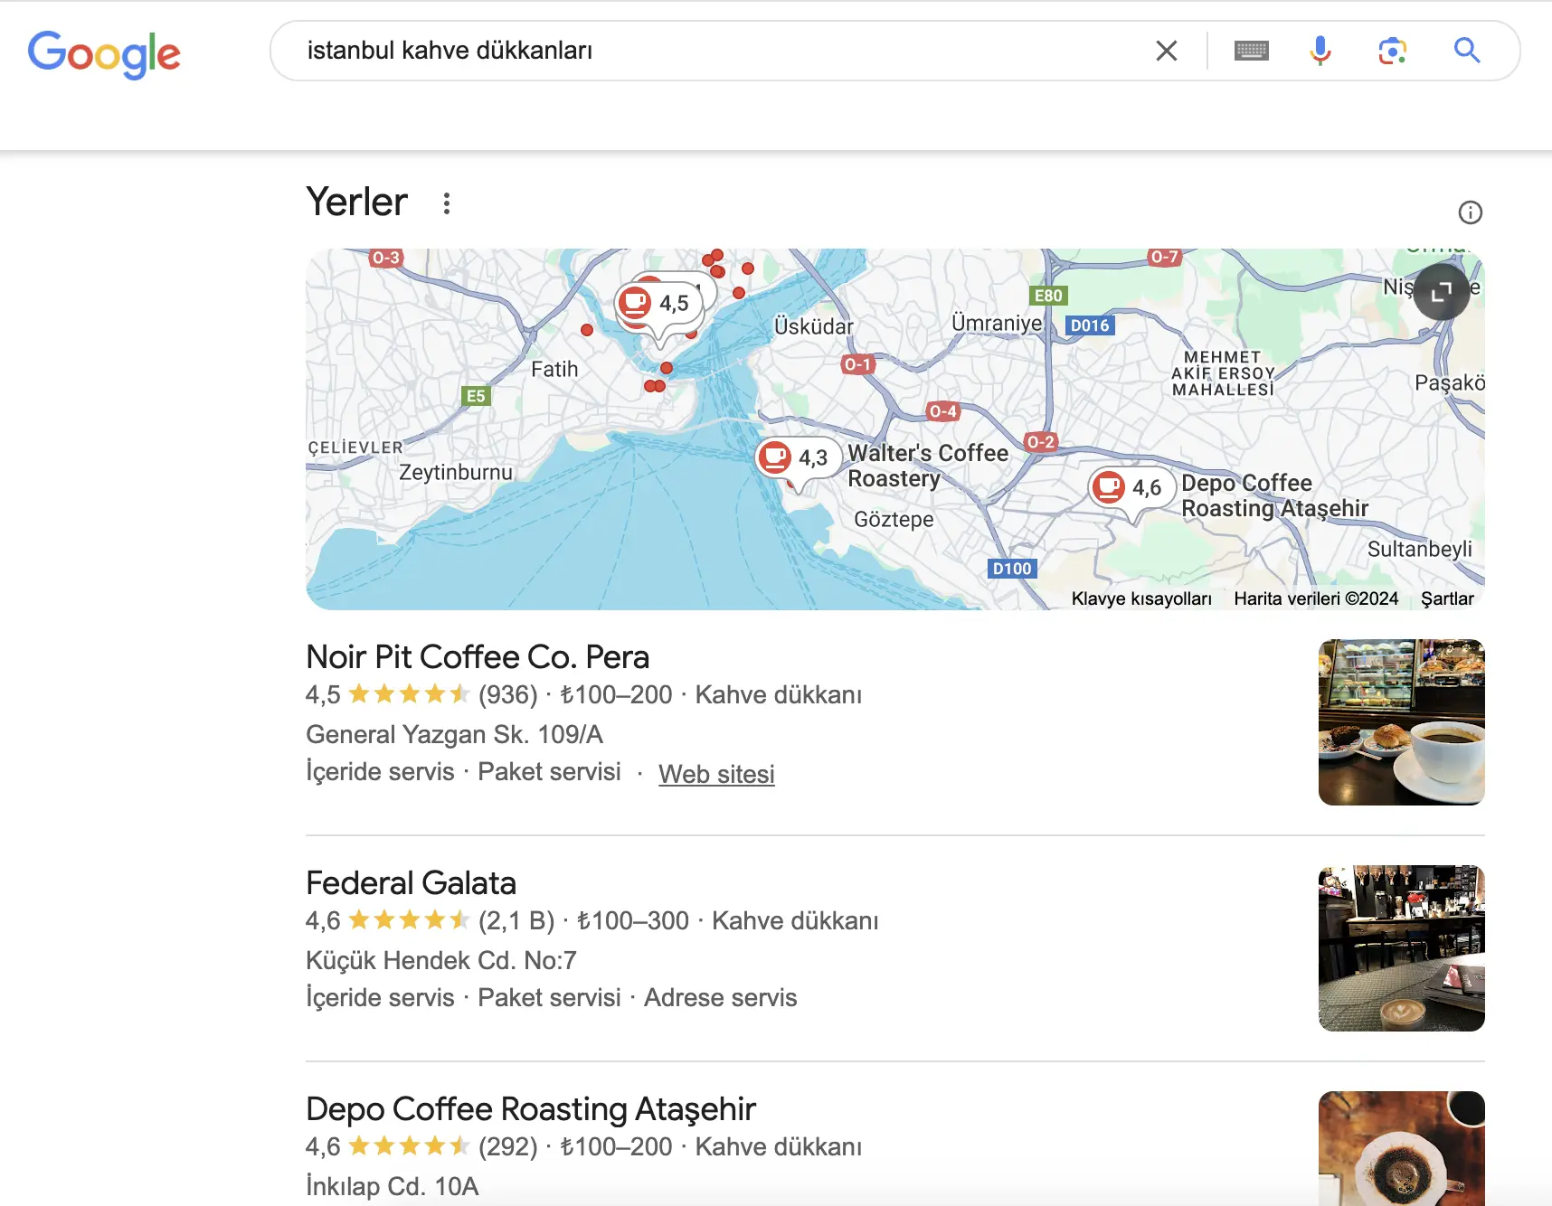Viewport: 1552px width, 1206px height.
Task: Open Noir Pit Coffee Web sitesi link
Action: pos(716,774)
